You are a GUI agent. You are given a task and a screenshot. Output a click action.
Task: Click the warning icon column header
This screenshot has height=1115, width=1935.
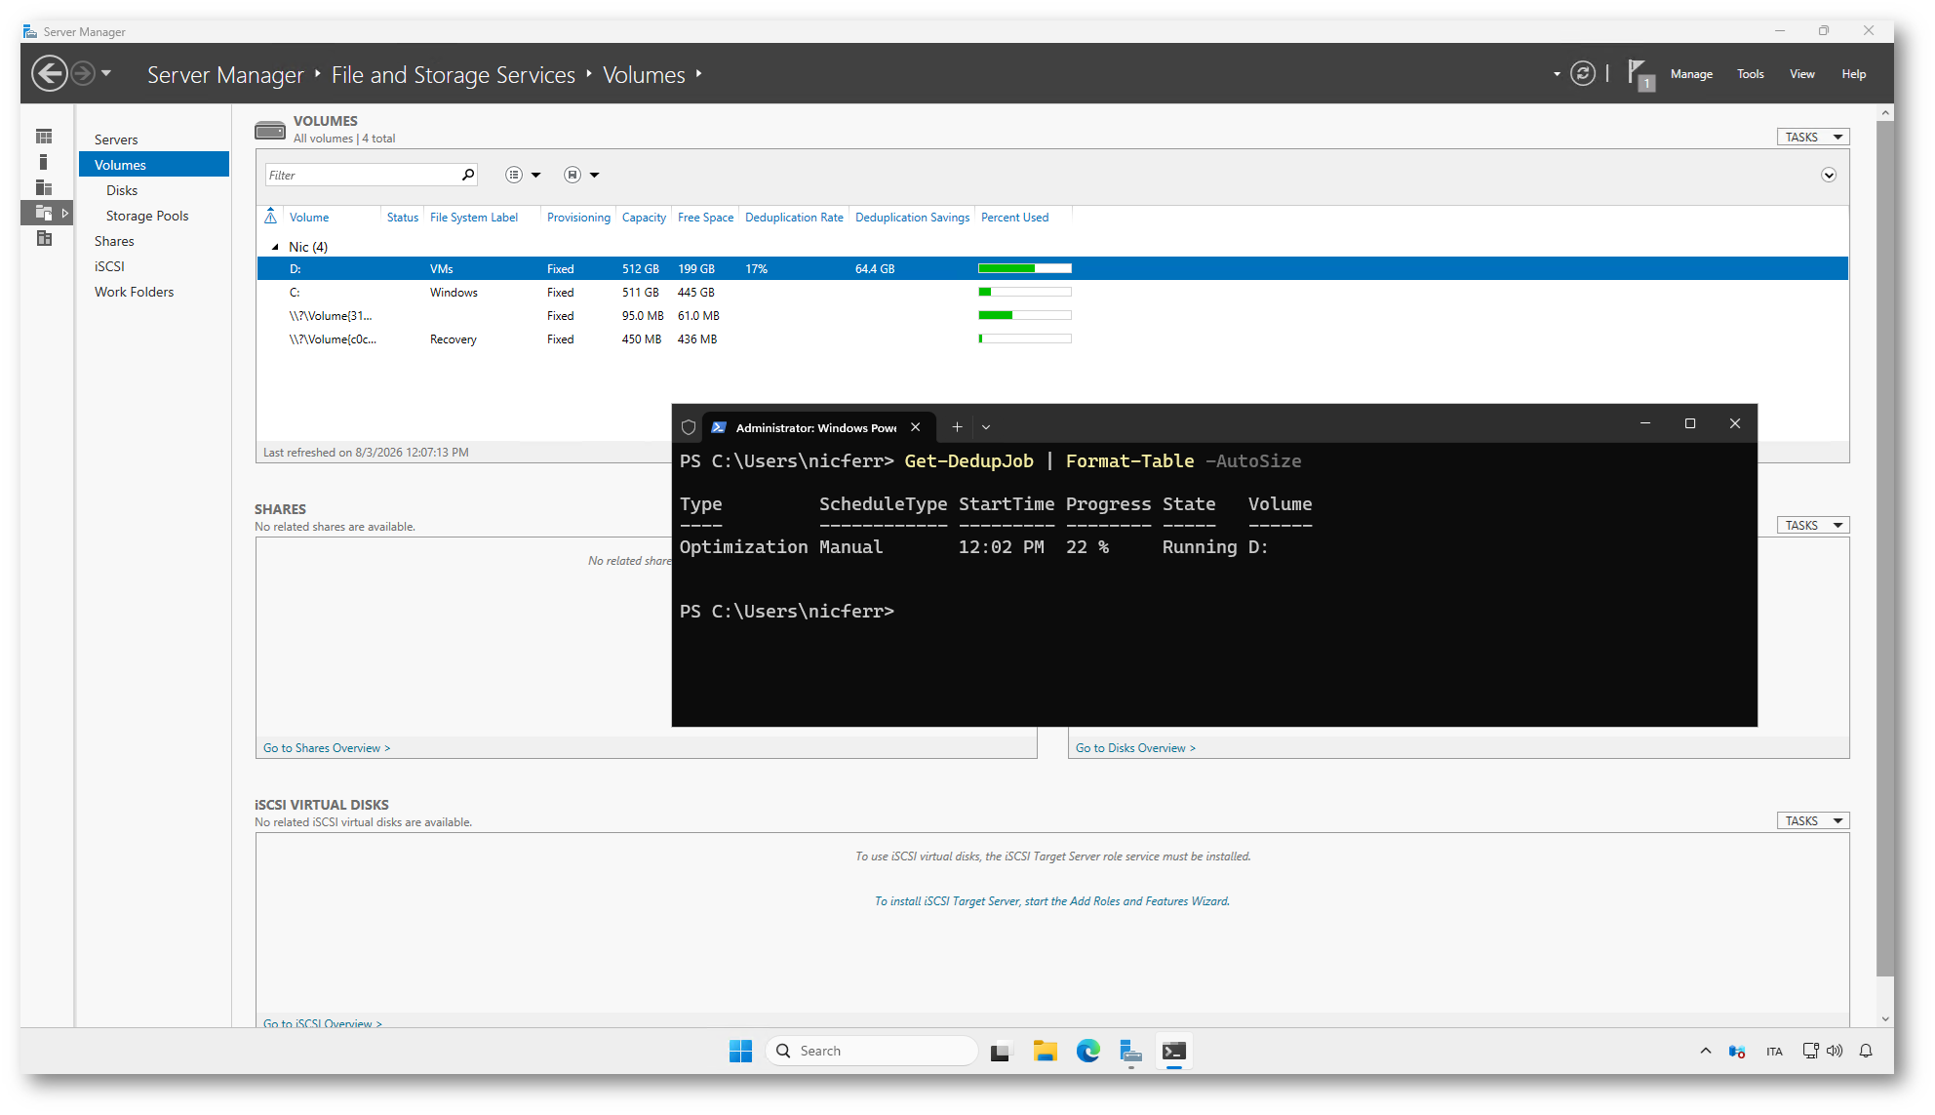pos(271,217)
